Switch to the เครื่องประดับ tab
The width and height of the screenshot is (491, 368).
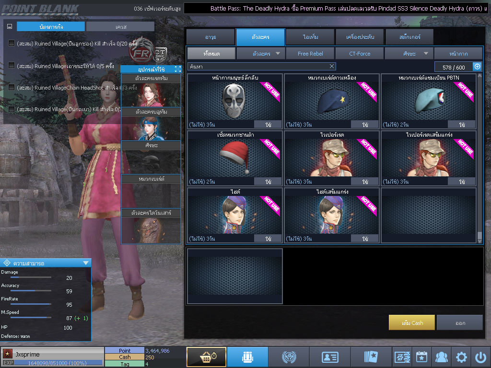point(360,37)
